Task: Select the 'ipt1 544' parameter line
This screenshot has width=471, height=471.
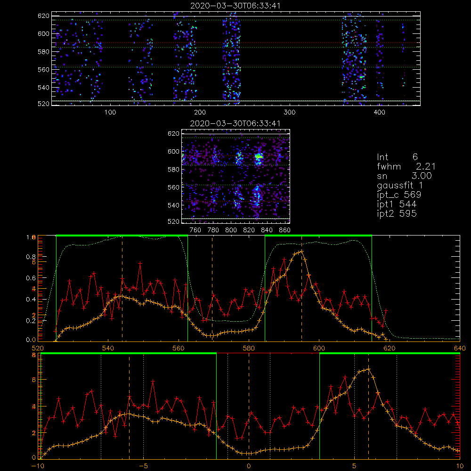Action: click(x=397, y=204)
